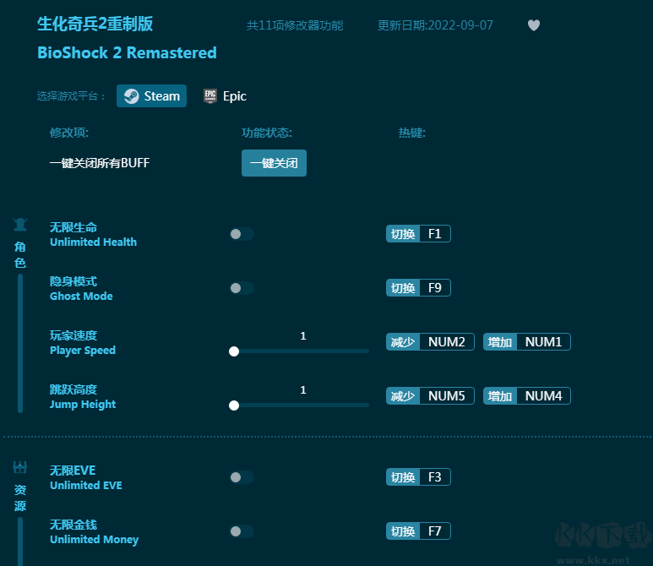Click the Steam logo icon

132,96
